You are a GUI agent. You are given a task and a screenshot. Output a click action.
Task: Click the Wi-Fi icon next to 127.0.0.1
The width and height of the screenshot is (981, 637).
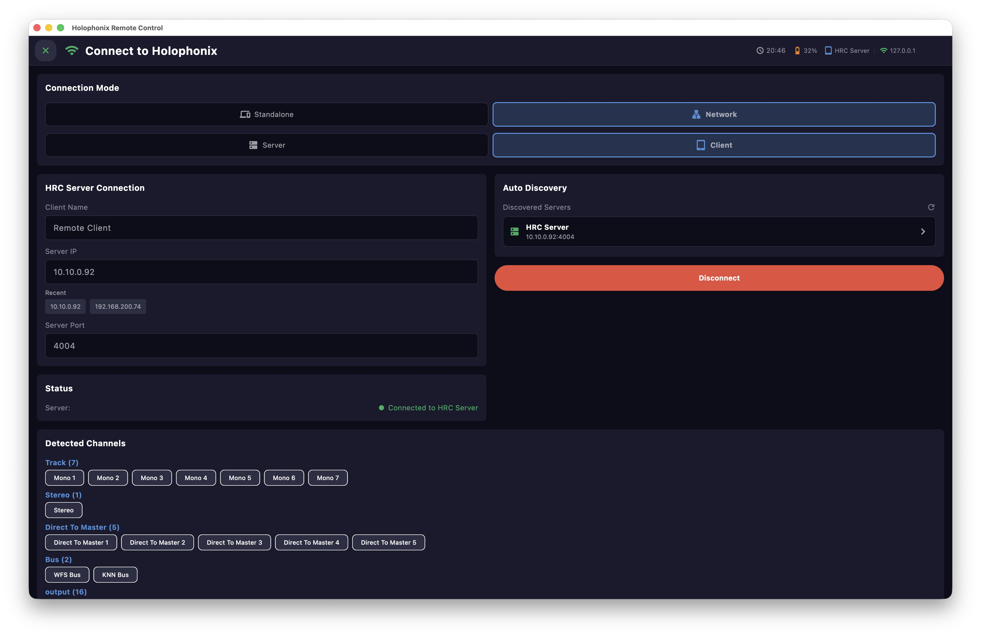coord(883,51)
